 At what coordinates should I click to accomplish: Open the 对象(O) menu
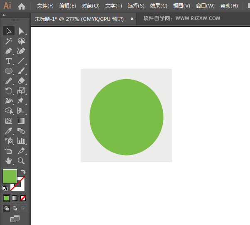pos(91,6)
